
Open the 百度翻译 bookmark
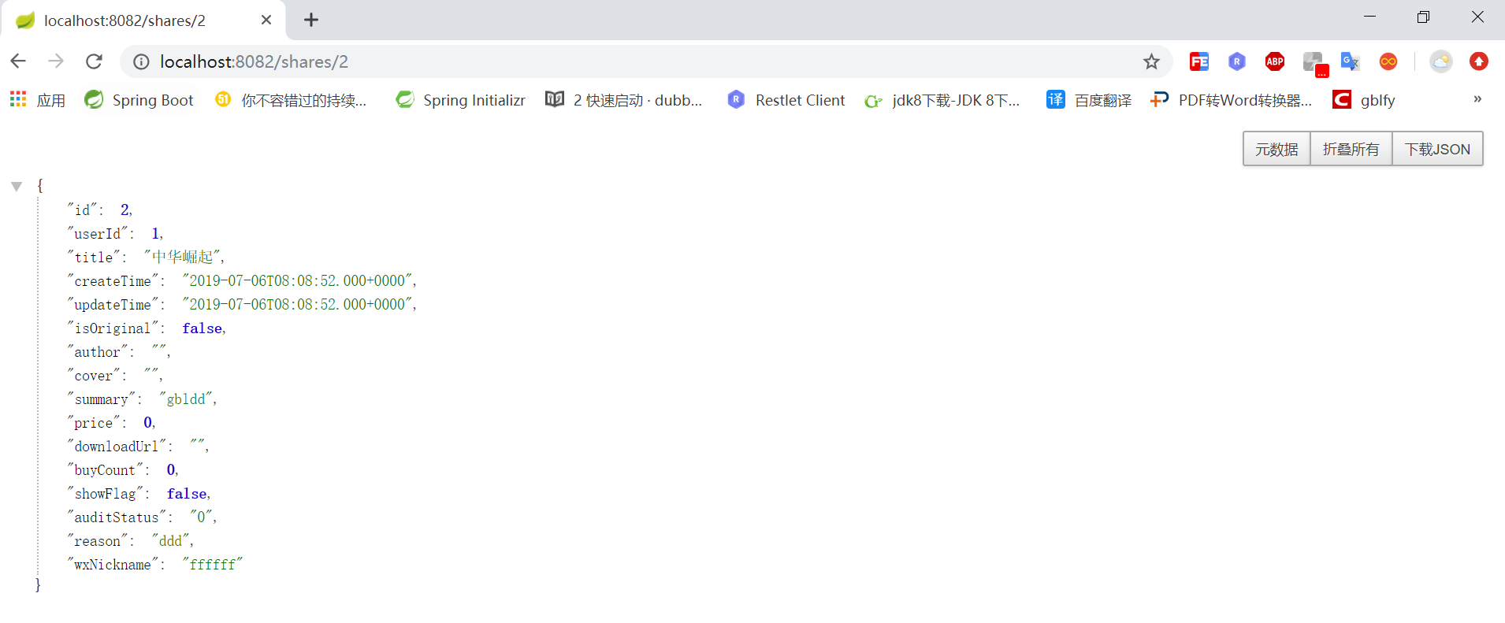(x=1089, y=100)
